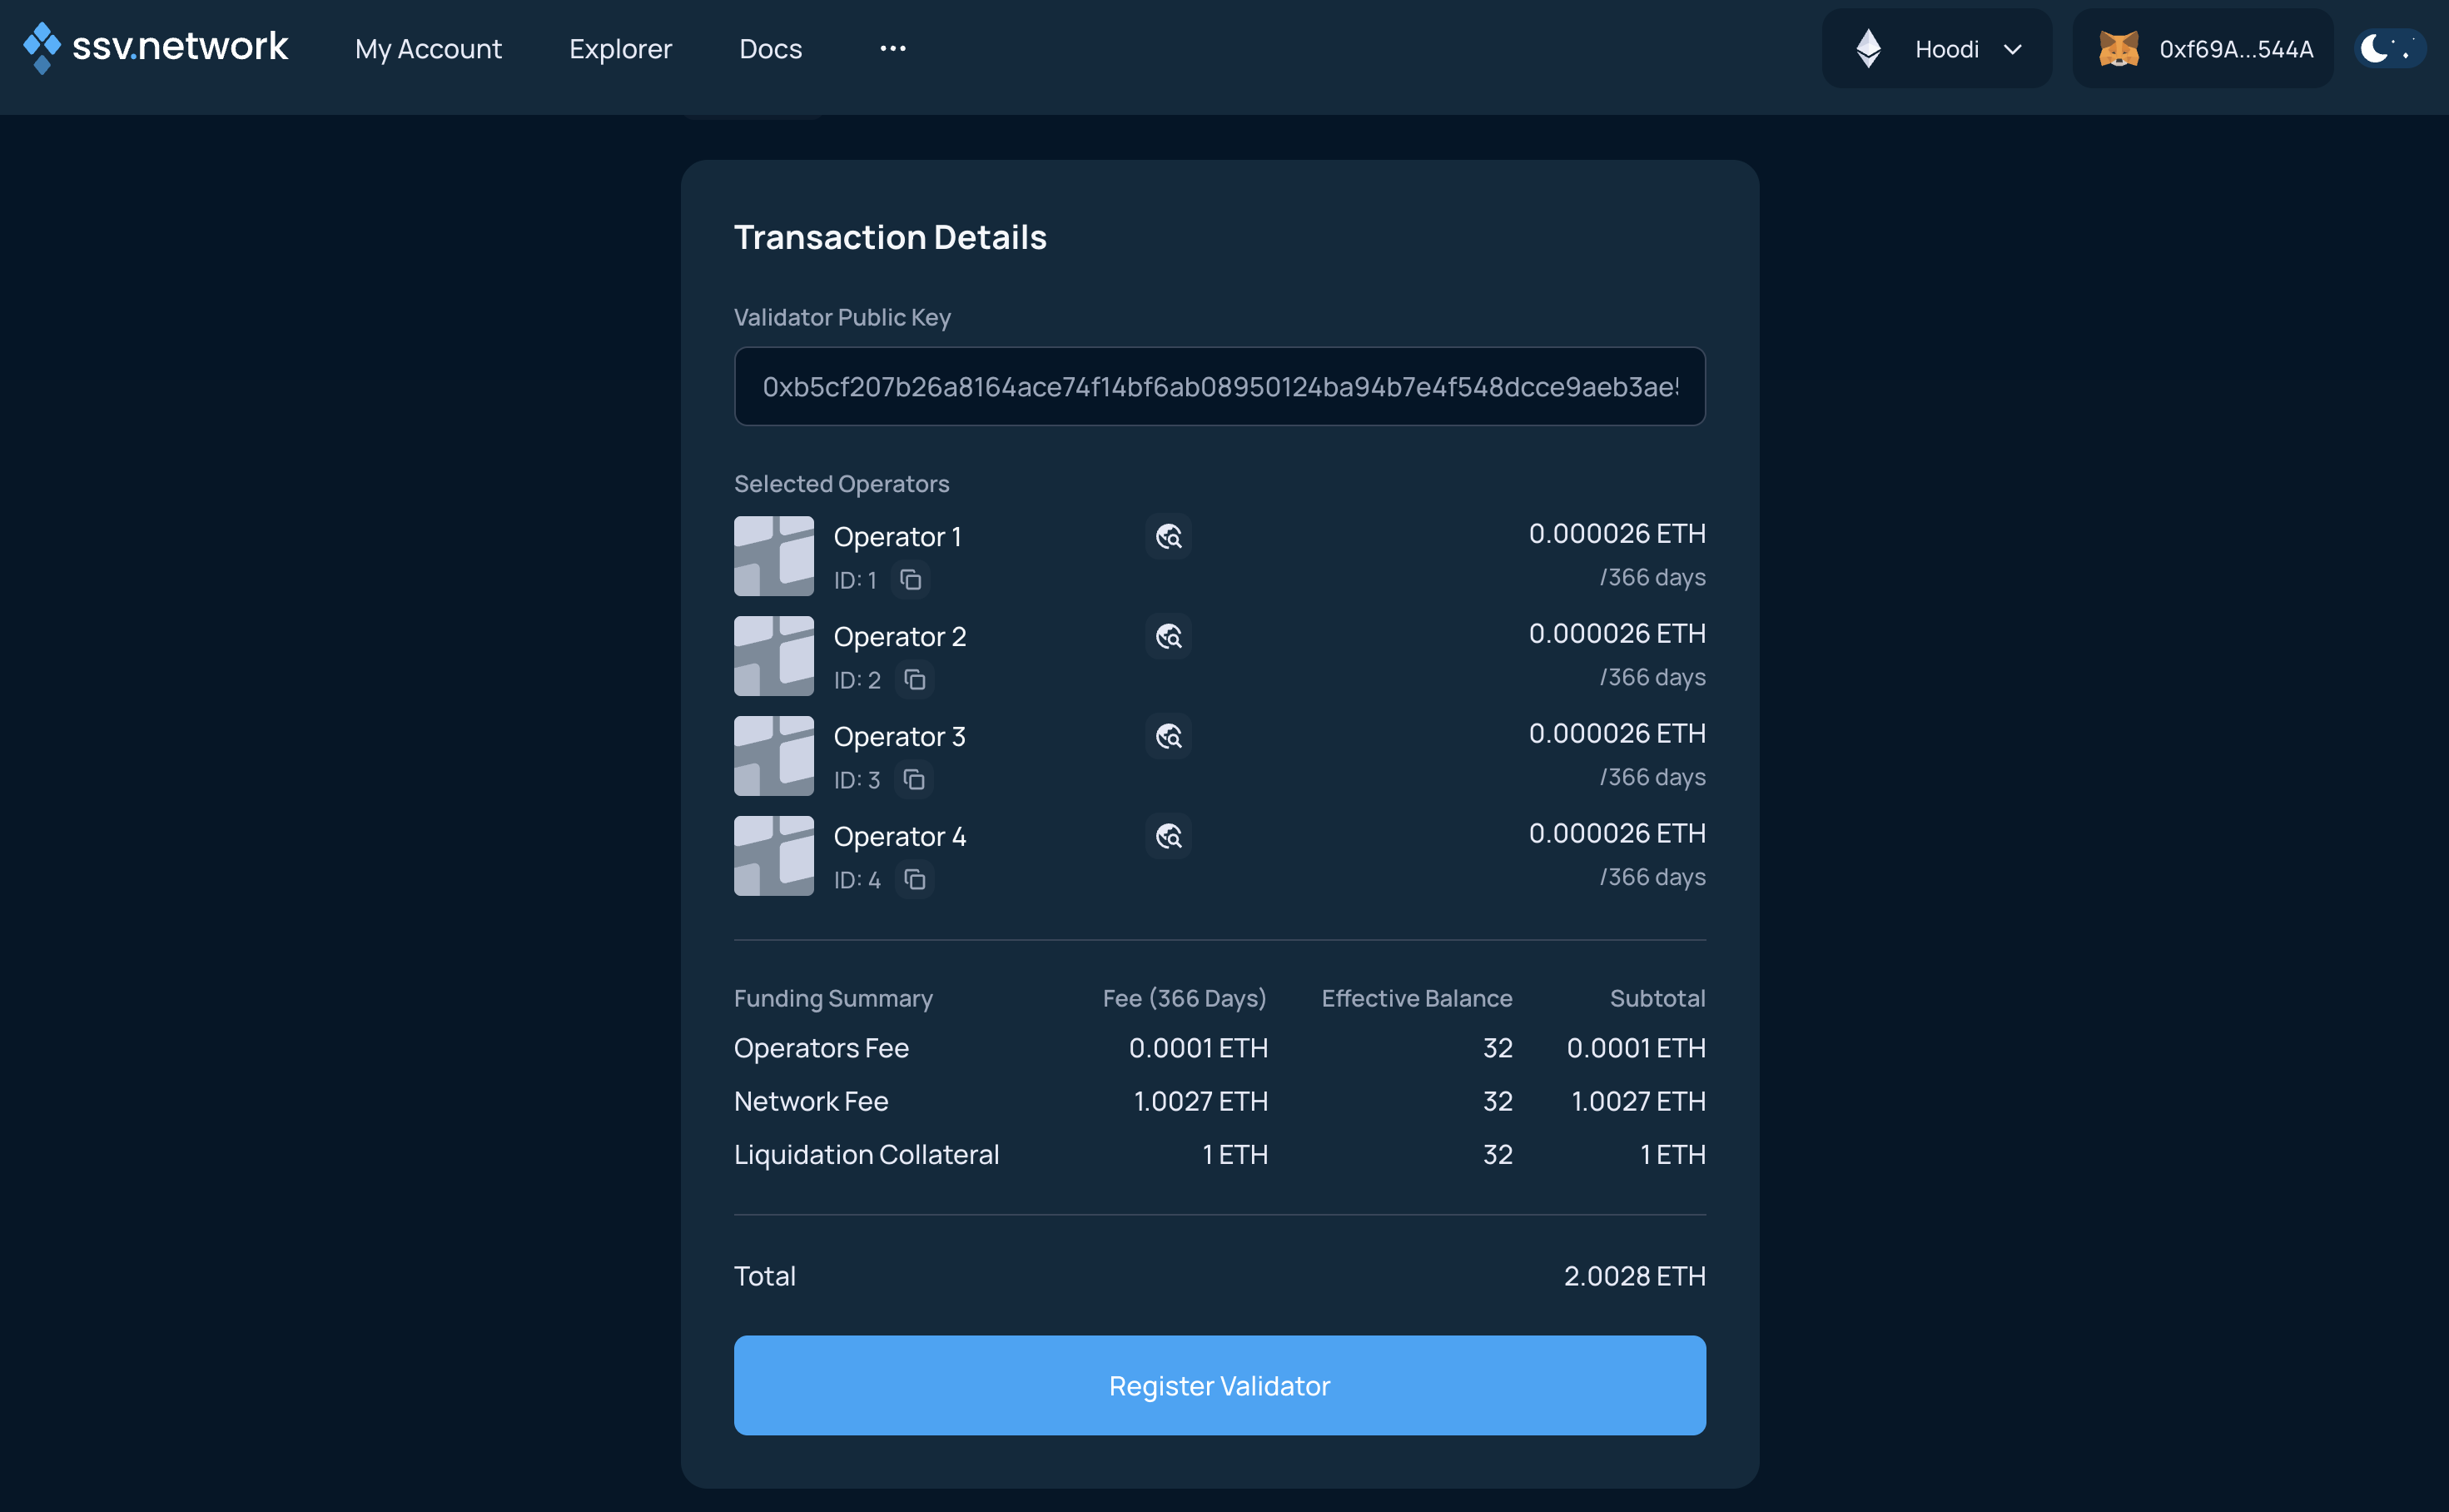Open Operator 1 in the explorer
The height and width of the screenshot is (1512, 2449).
pyautogui.click(x=1169, y=537)
